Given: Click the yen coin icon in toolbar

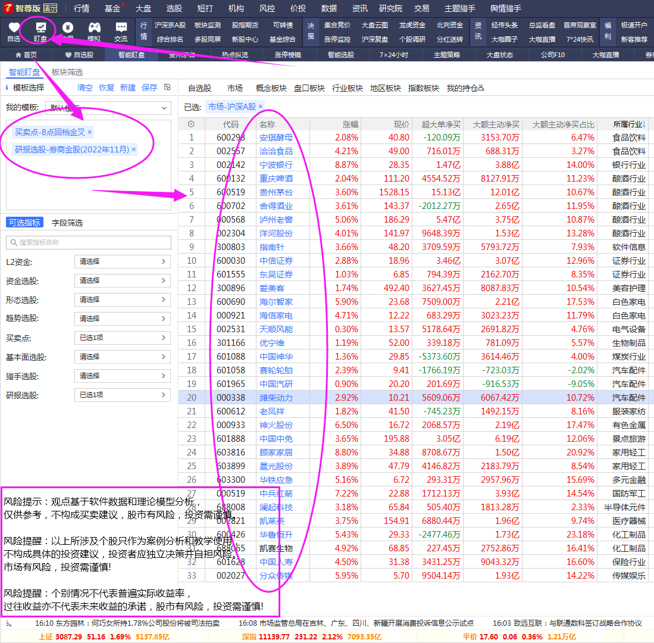Looking at the screenshot, I should [x=68, y=27].
